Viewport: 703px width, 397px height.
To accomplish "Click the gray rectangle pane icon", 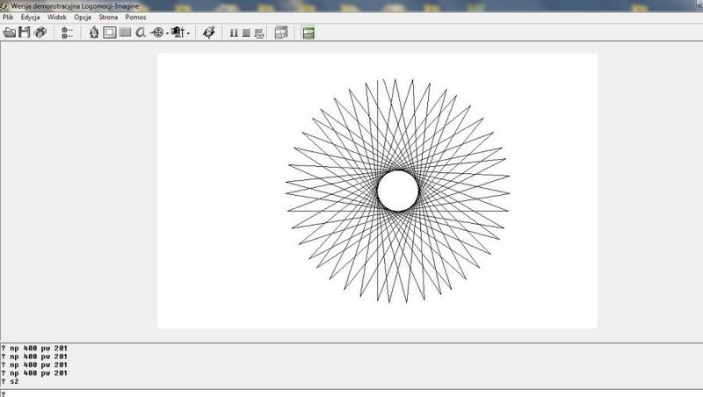I will [x=125, y=32].
